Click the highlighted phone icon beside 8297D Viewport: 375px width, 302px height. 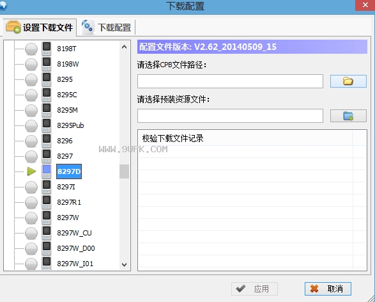tap(47, 171)
